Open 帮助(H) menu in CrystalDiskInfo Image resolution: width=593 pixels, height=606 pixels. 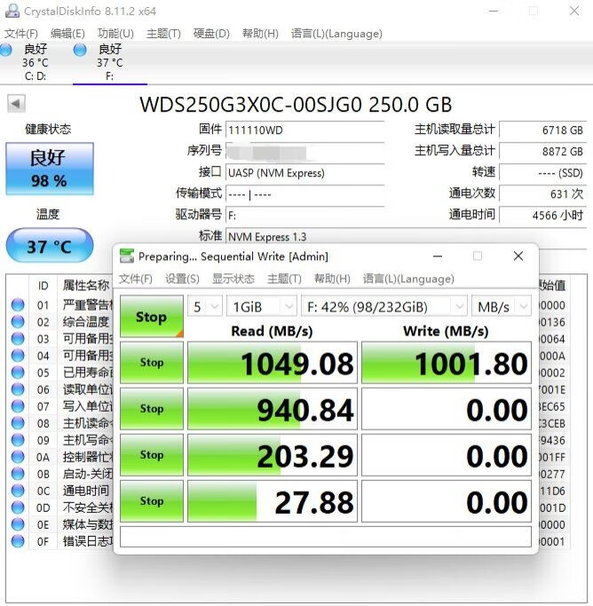click(260, 34)
